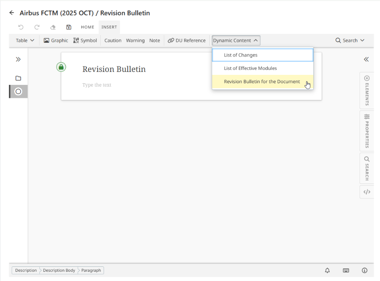Open the ELEMENTS side panel
Image resolution: width=380 pixels, height=281 pixels.
pos(367,91)
